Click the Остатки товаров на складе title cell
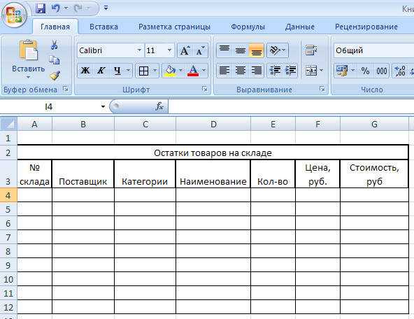The height and width of the screenshot is (319, 414). point(213,153)
